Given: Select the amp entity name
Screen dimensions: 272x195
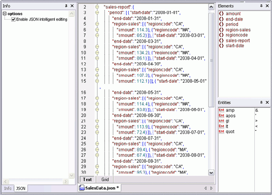Looking at the screenshot, I should [230, 110].
